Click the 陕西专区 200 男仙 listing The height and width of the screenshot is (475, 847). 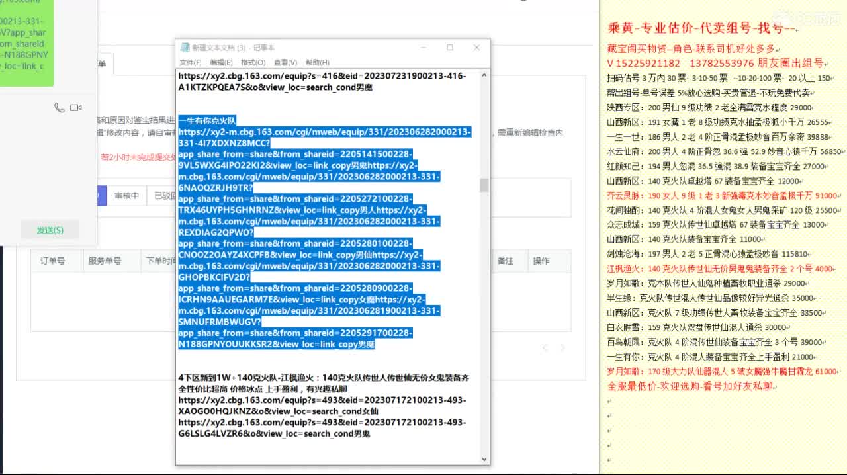[x=709, y=107]
